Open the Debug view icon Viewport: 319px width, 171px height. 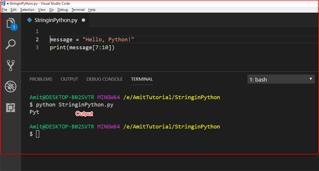tap(11, 86)
